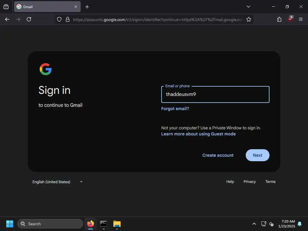Click the Google G logo
Image resolution: width=308 pixels, height=231 pixels.
tap(46, 69)
